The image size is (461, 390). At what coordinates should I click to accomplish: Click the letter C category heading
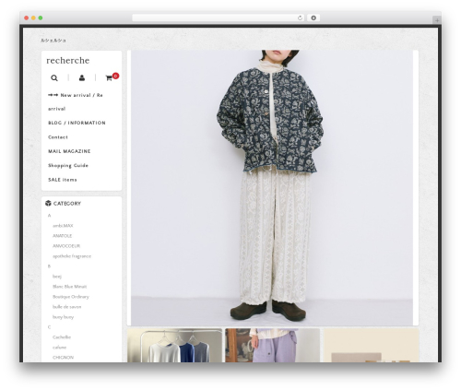49,327
